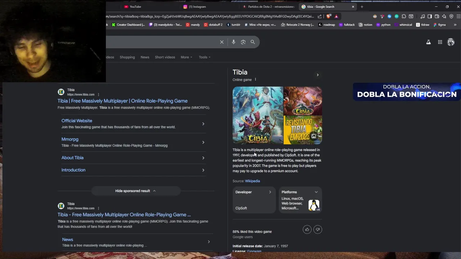
Task: Open the Tools search options
Action: point(205,57)
